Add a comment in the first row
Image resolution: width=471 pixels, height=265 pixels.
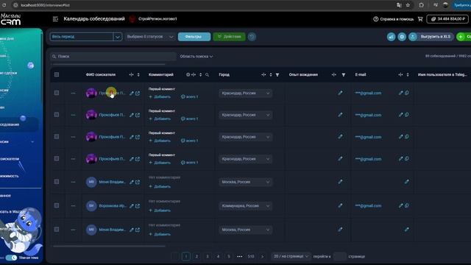(x=160, y=96)
